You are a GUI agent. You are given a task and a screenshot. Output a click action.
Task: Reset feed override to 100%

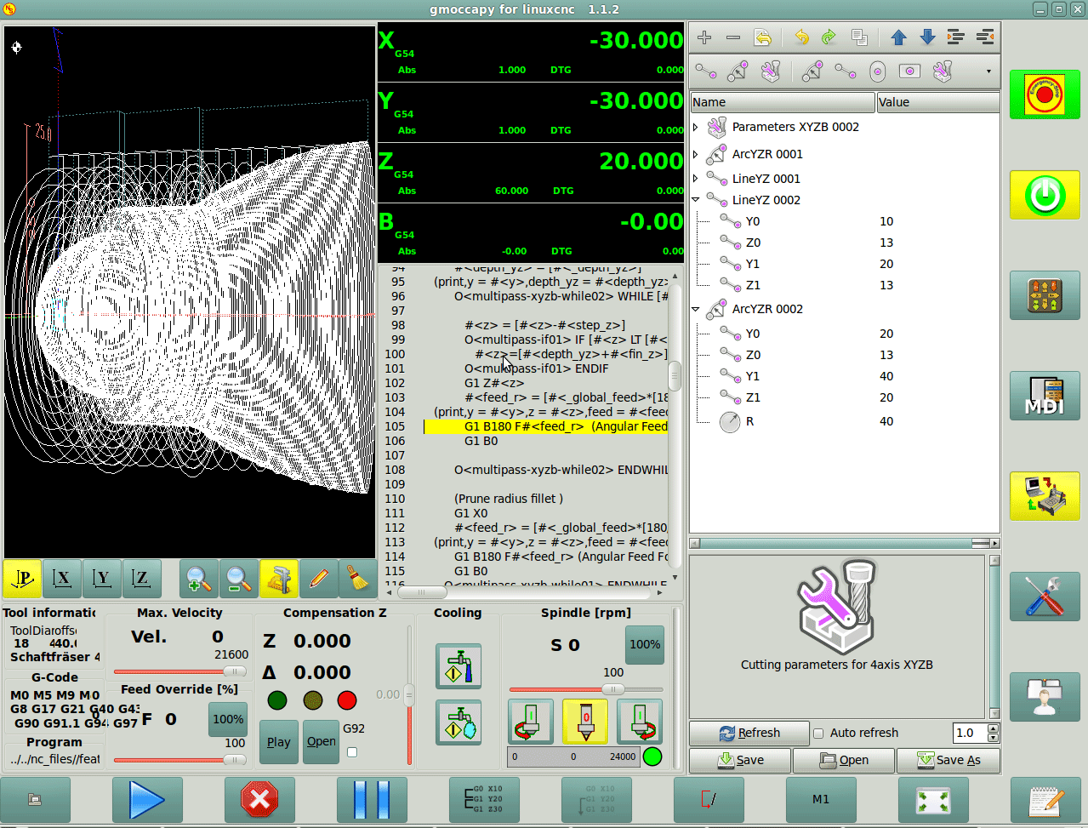click(228, 719)
